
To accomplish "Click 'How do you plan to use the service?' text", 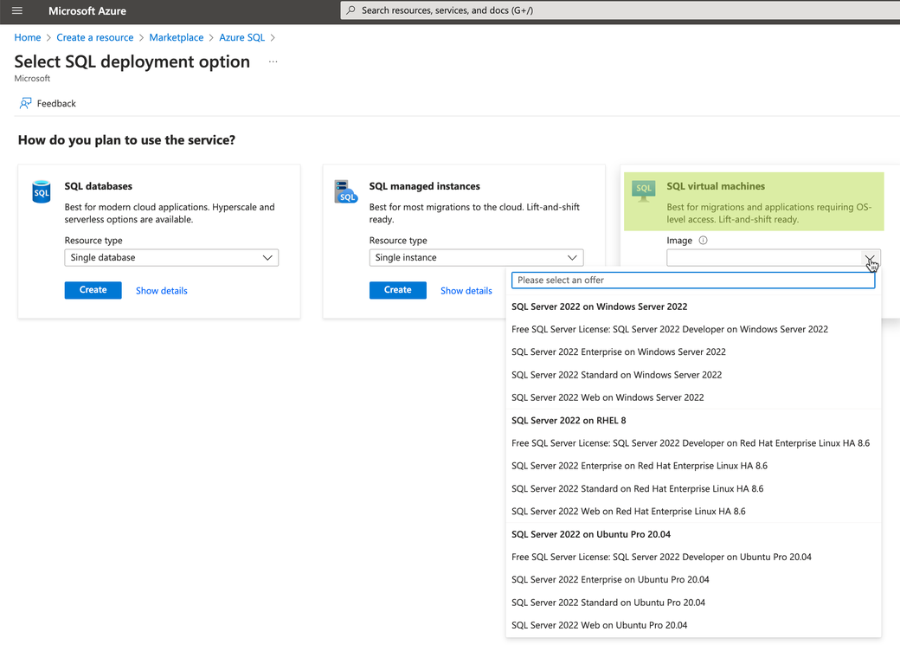I will [126, 140].
